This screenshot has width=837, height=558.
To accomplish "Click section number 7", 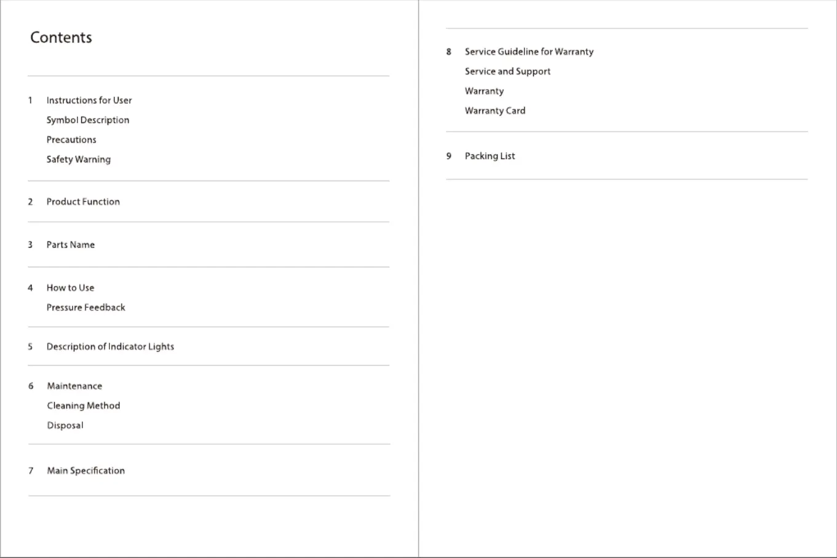I will 31,471.
